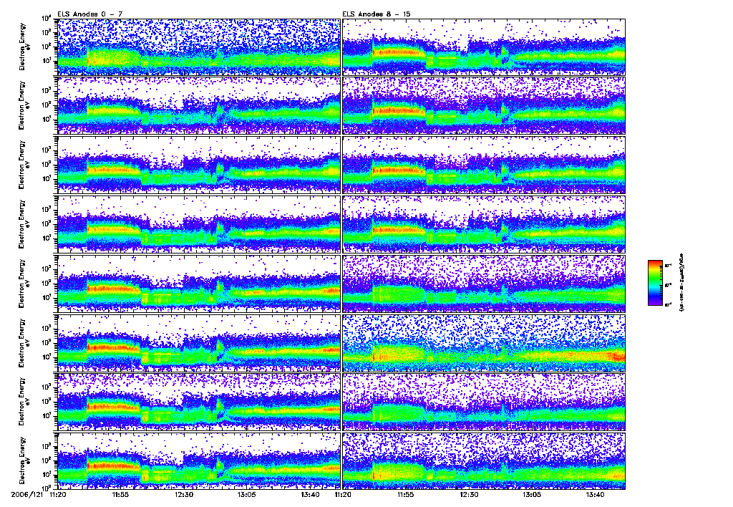Click the '2006/121' date label
This screenshot has width=733, height=507.
(x=28, y=494)
